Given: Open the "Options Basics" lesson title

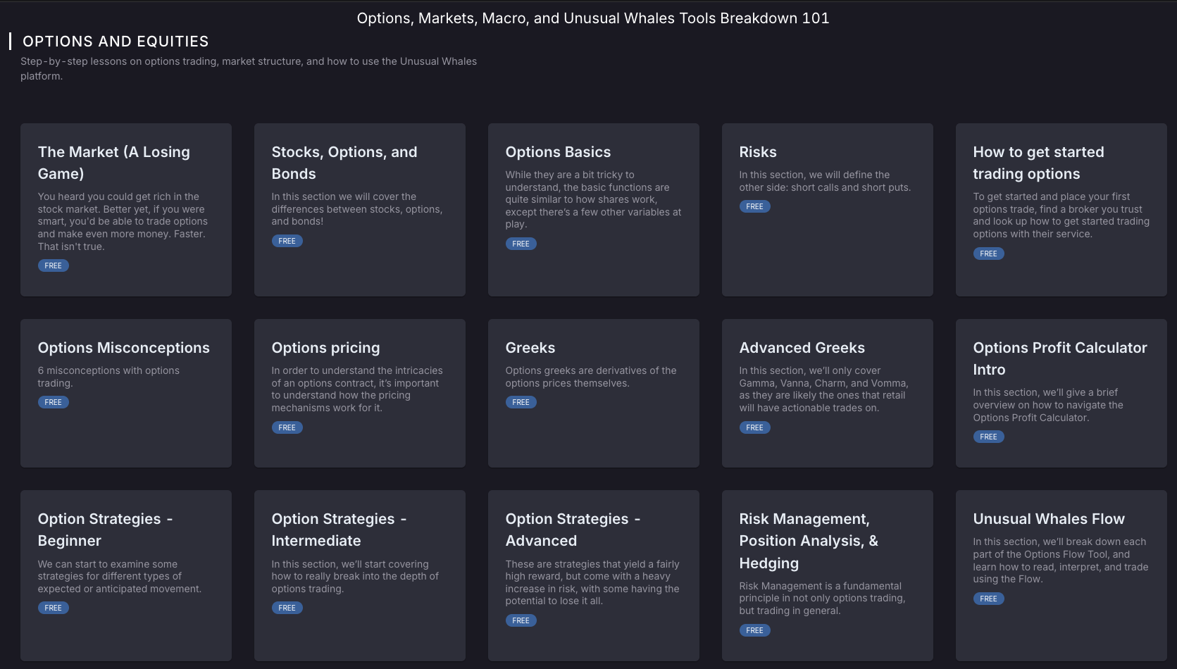Looking at the screenshot, I should (x=558, y=152).
